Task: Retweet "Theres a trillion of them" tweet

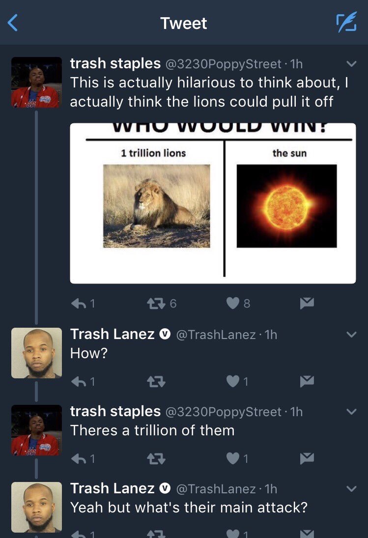Action: [x=156, y=458]
